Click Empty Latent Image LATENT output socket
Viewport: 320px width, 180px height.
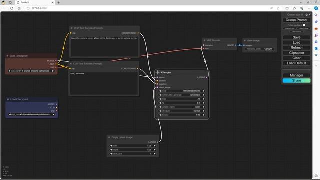[158, 142]
